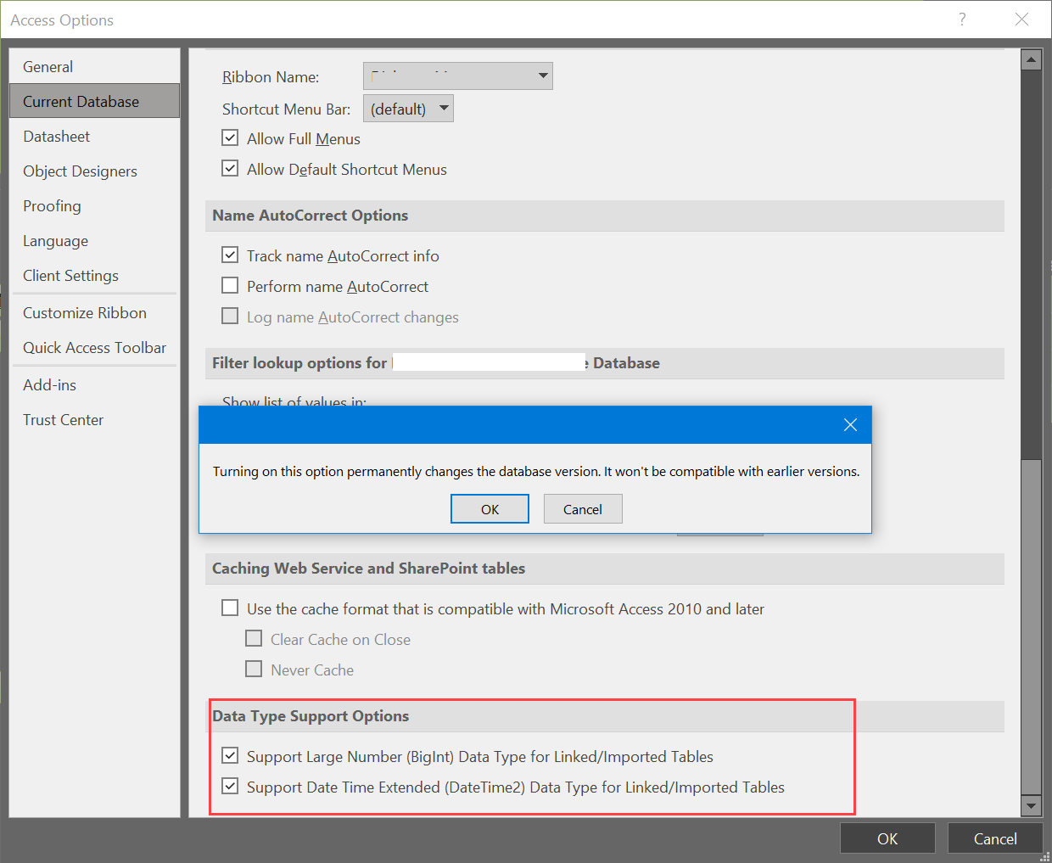Open the Proofing category
The height and width of the screenshot is (863, 1052).
pos(94,205)
